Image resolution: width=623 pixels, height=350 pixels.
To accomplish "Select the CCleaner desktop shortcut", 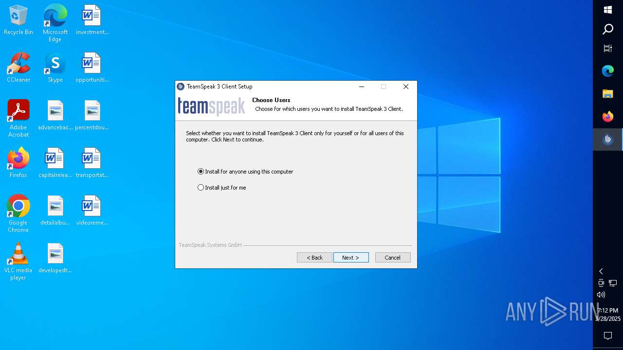I will coord(18,68).
